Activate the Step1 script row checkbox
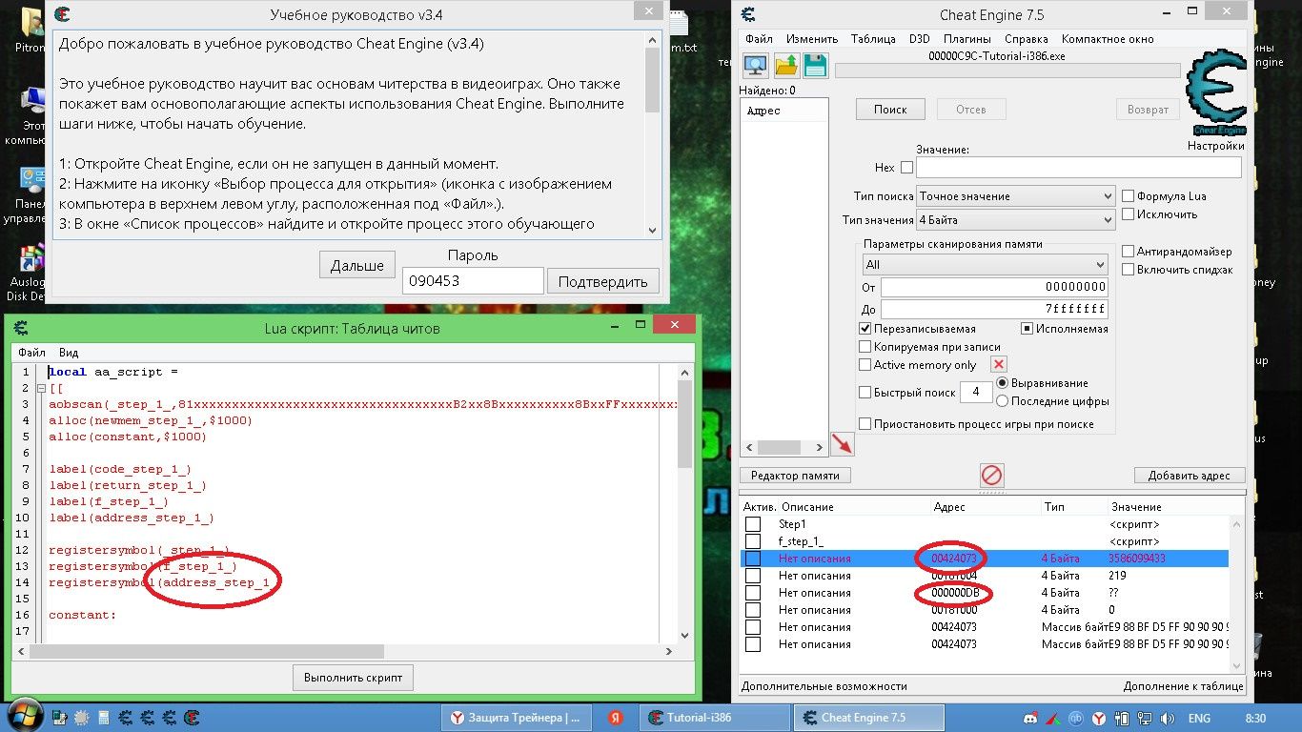 tap(753, 524)
